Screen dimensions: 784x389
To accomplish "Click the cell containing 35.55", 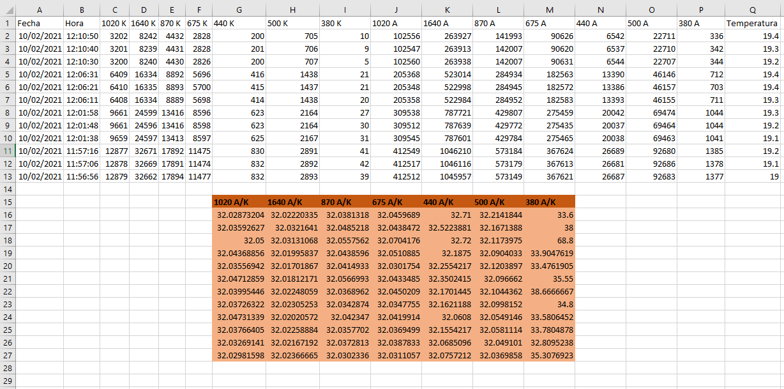I will pos(549,278).
